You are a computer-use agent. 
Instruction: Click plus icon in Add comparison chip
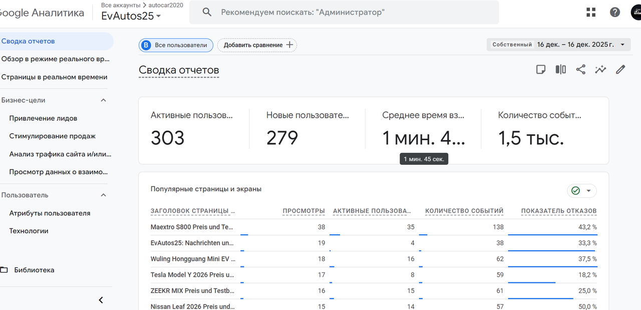tap(289, 45)
